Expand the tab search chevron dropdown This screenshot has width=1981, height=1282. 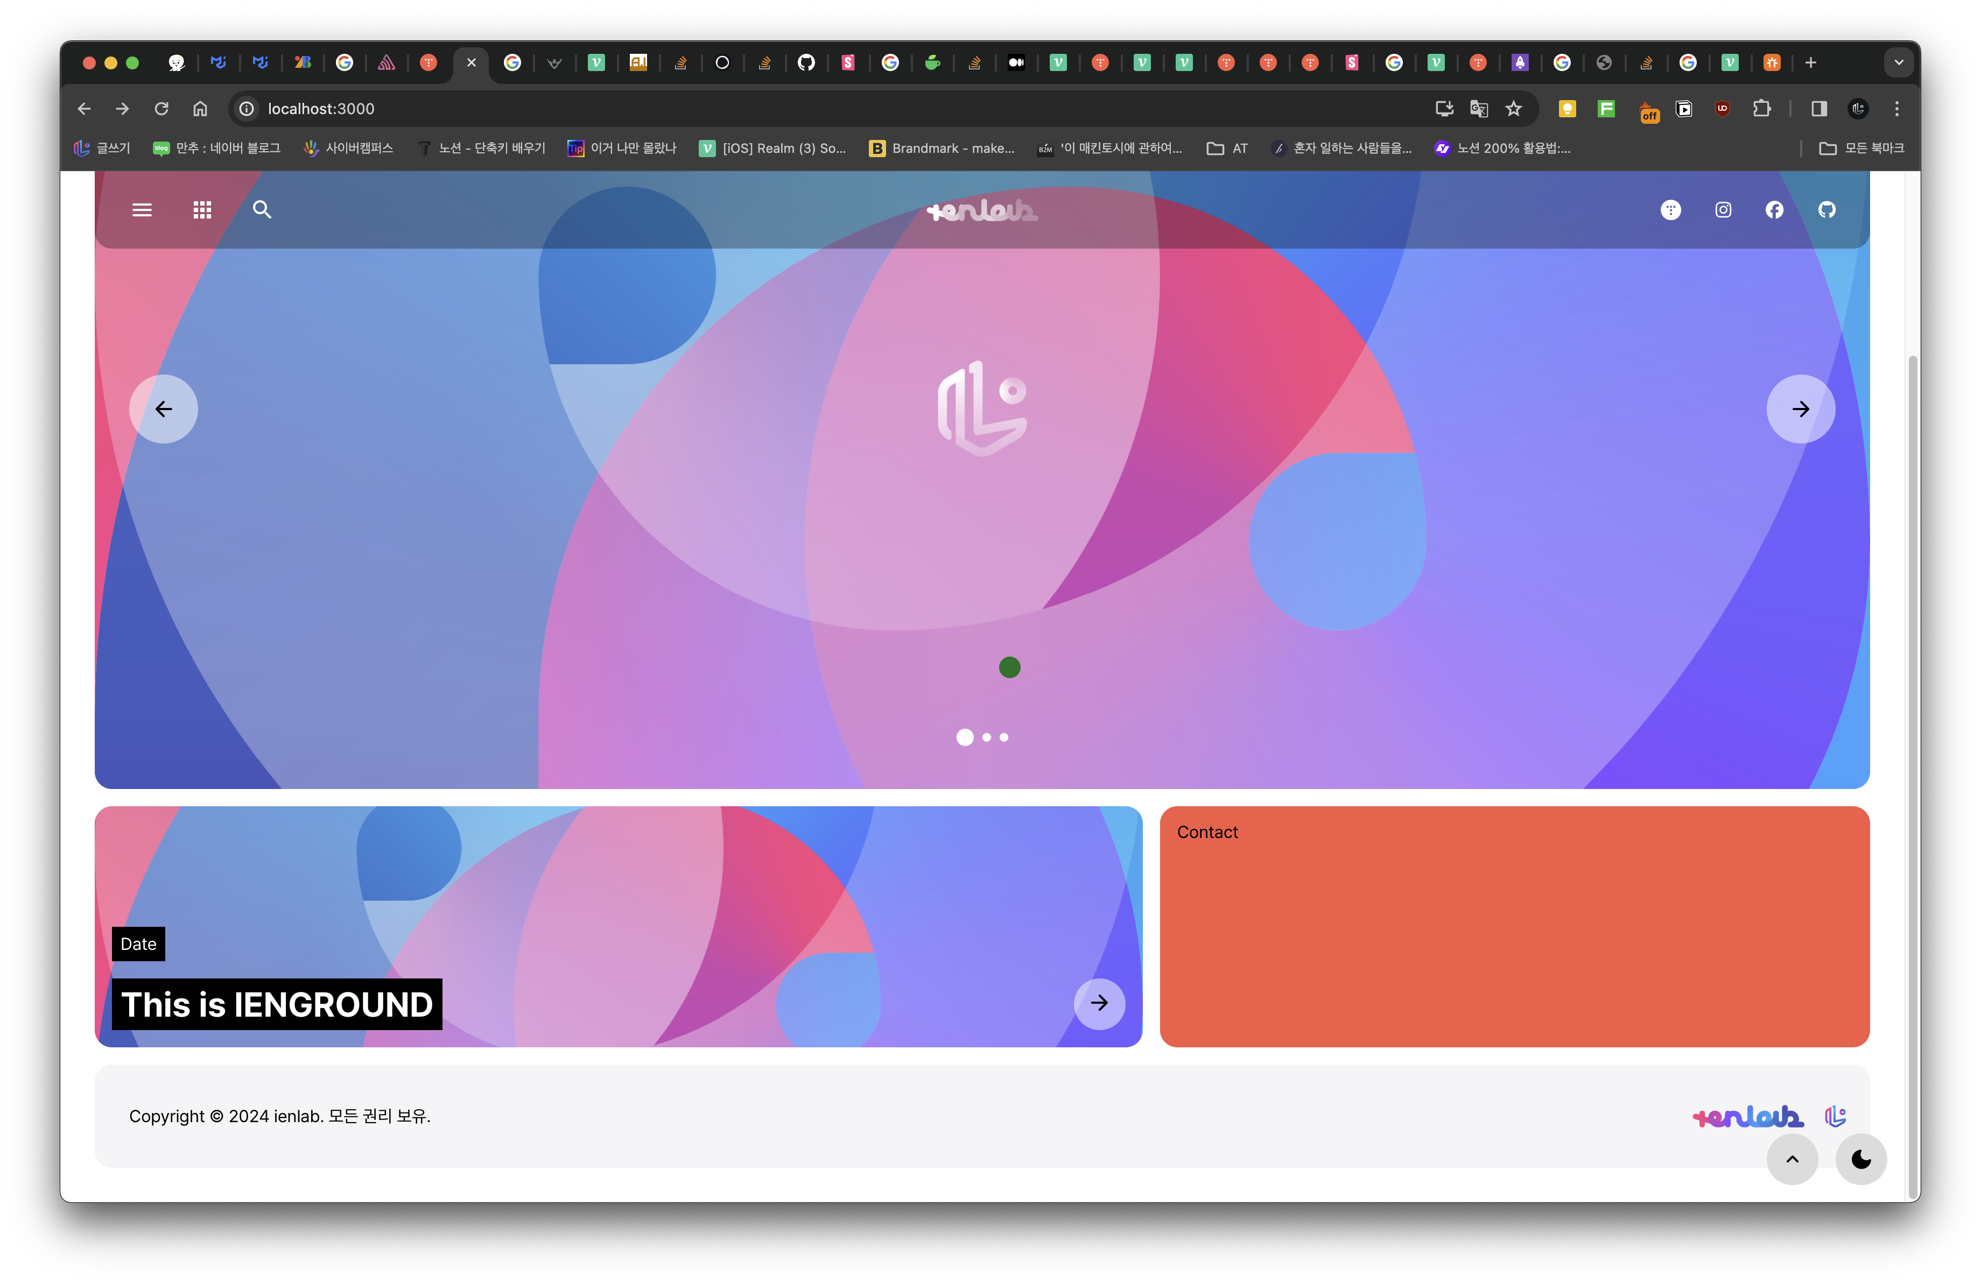point(1899,62)
